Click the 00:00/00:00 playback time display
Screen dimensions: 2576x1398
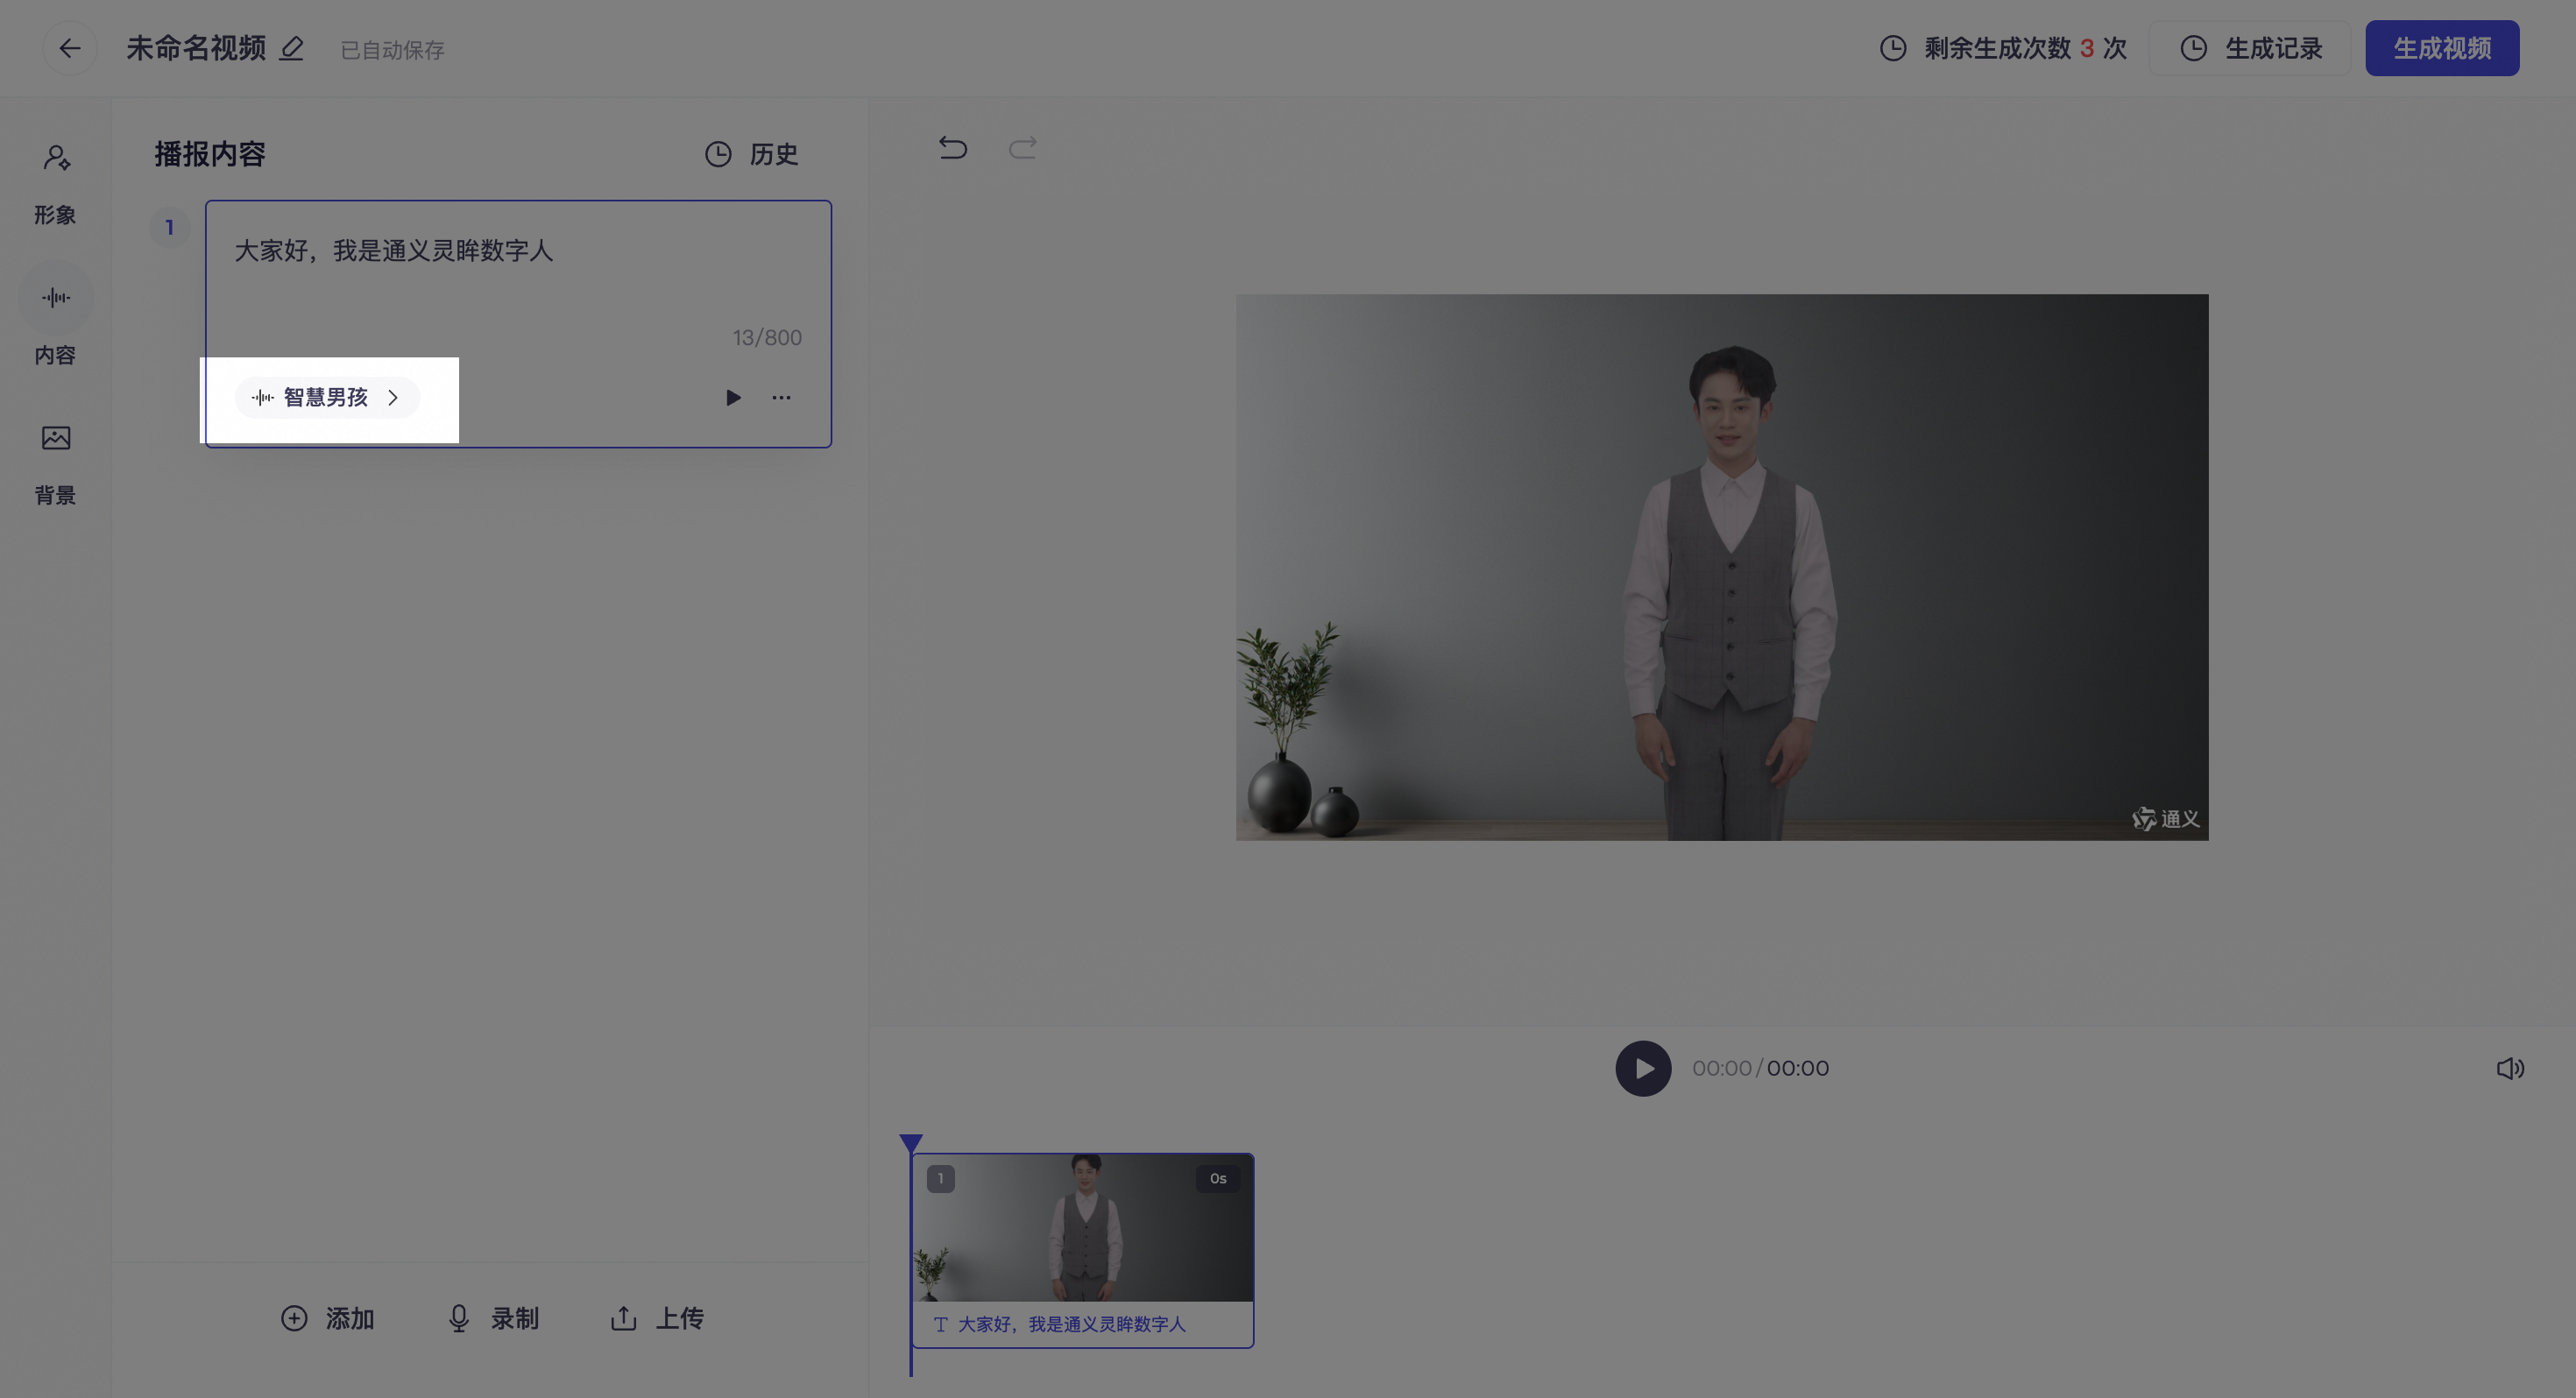[1760, 1068]
